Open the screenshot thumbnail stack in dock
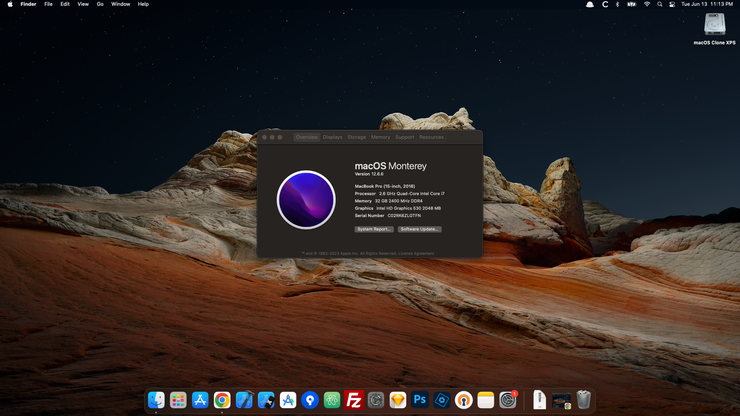The image size is (740, 416). (562, 401)
